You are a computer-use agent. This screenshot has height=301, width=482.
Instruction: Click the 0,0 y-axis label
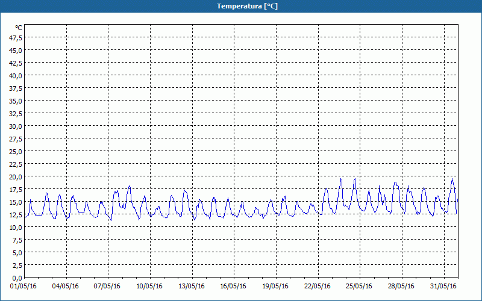[x=17, y=278]
